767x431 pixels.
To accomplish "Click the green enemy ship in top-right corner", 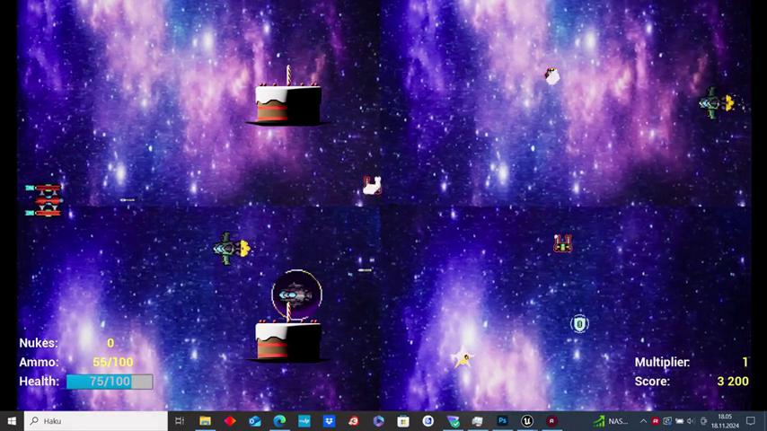I will (x=715, y=103).
